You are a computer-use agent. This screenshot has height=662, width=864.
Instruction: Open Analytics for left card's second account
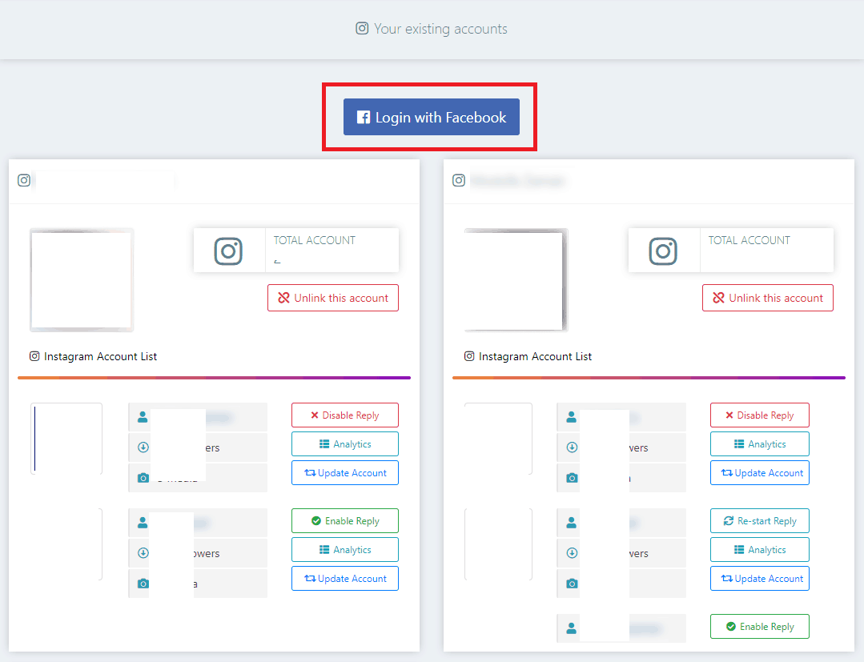click(x=345, y=550)
